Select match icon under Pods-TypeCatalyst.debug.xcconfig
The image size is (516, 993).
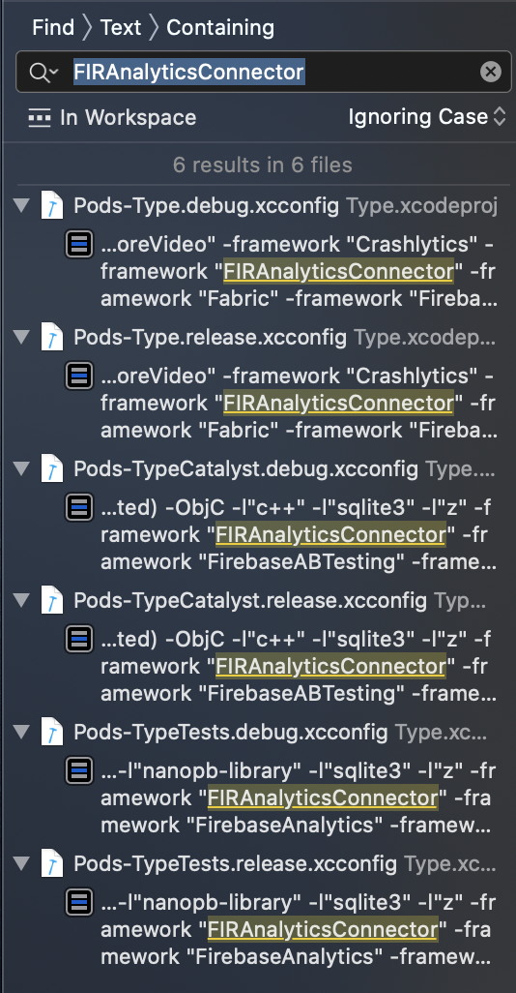coord(79,507)
